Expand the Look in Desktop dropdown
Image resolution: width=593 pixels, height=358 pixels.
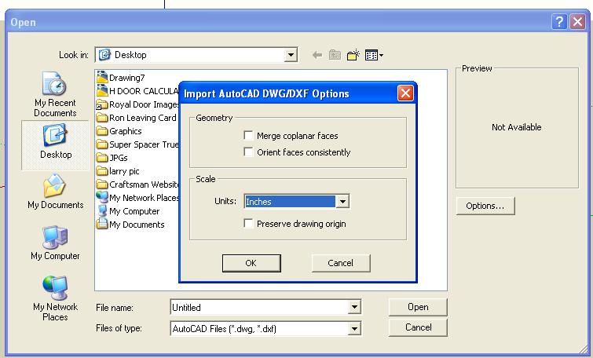[291, 55]
